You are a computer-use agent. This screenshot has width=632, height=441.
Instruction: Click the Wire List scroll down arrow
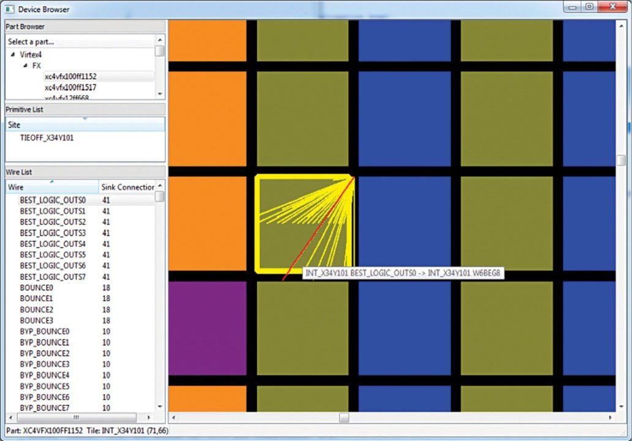click(160, 407)
